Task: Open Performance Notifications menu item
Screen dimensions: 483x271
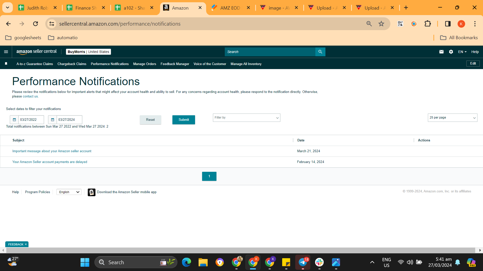Action: point(110,64)
